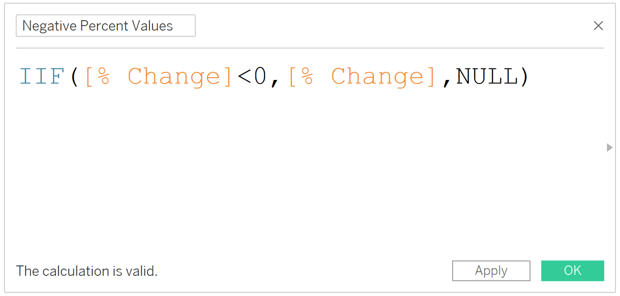Click the opening parenthesis after IIF
This screenshot has height=296, width=620.
pos(75,77)
